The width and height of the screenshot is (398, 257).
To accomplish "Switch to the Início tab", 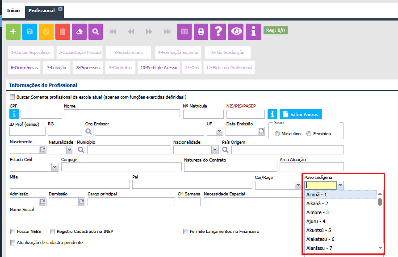I will (x=13, y=10).
